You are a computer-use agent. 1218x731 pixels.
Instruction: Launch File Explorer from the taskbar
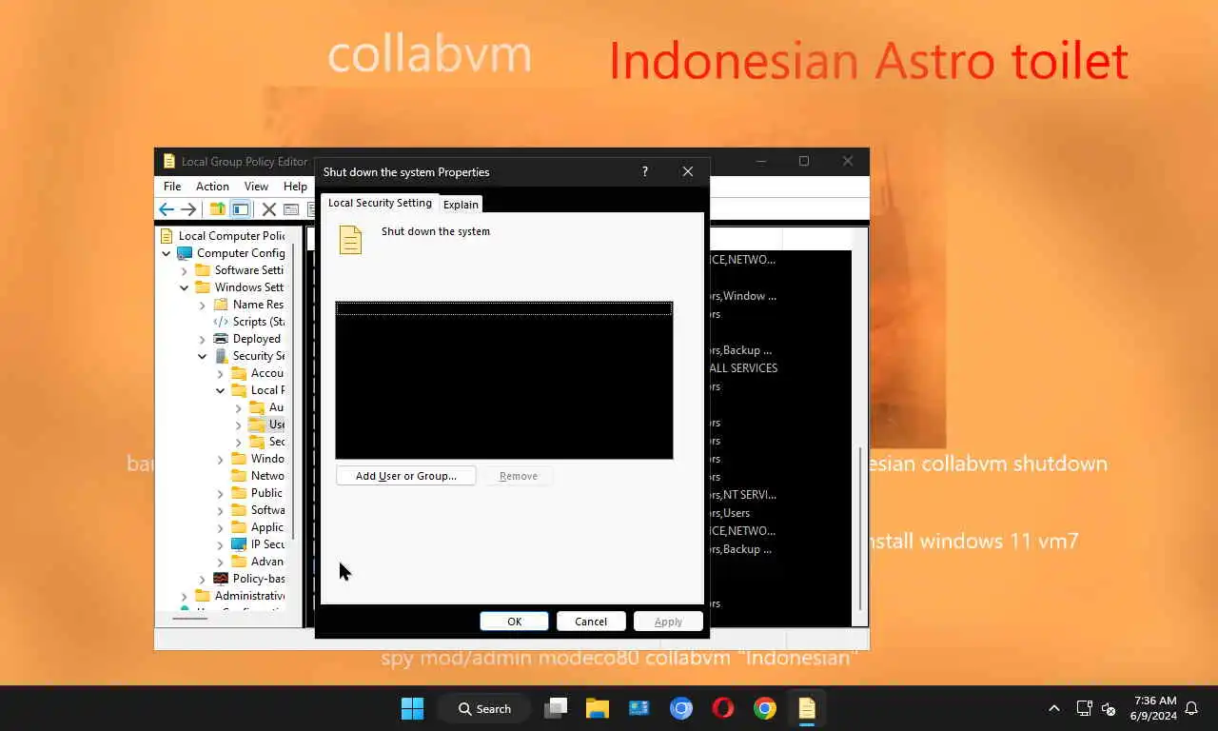click(598, 708)
